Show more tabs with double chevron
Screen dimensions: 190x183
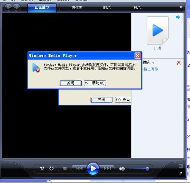pyautogui.click(x=181, y=7)
